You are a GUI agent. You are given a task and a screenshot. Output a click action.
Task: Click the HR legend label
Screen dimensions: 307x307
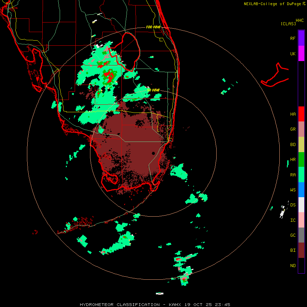point(293,160)
